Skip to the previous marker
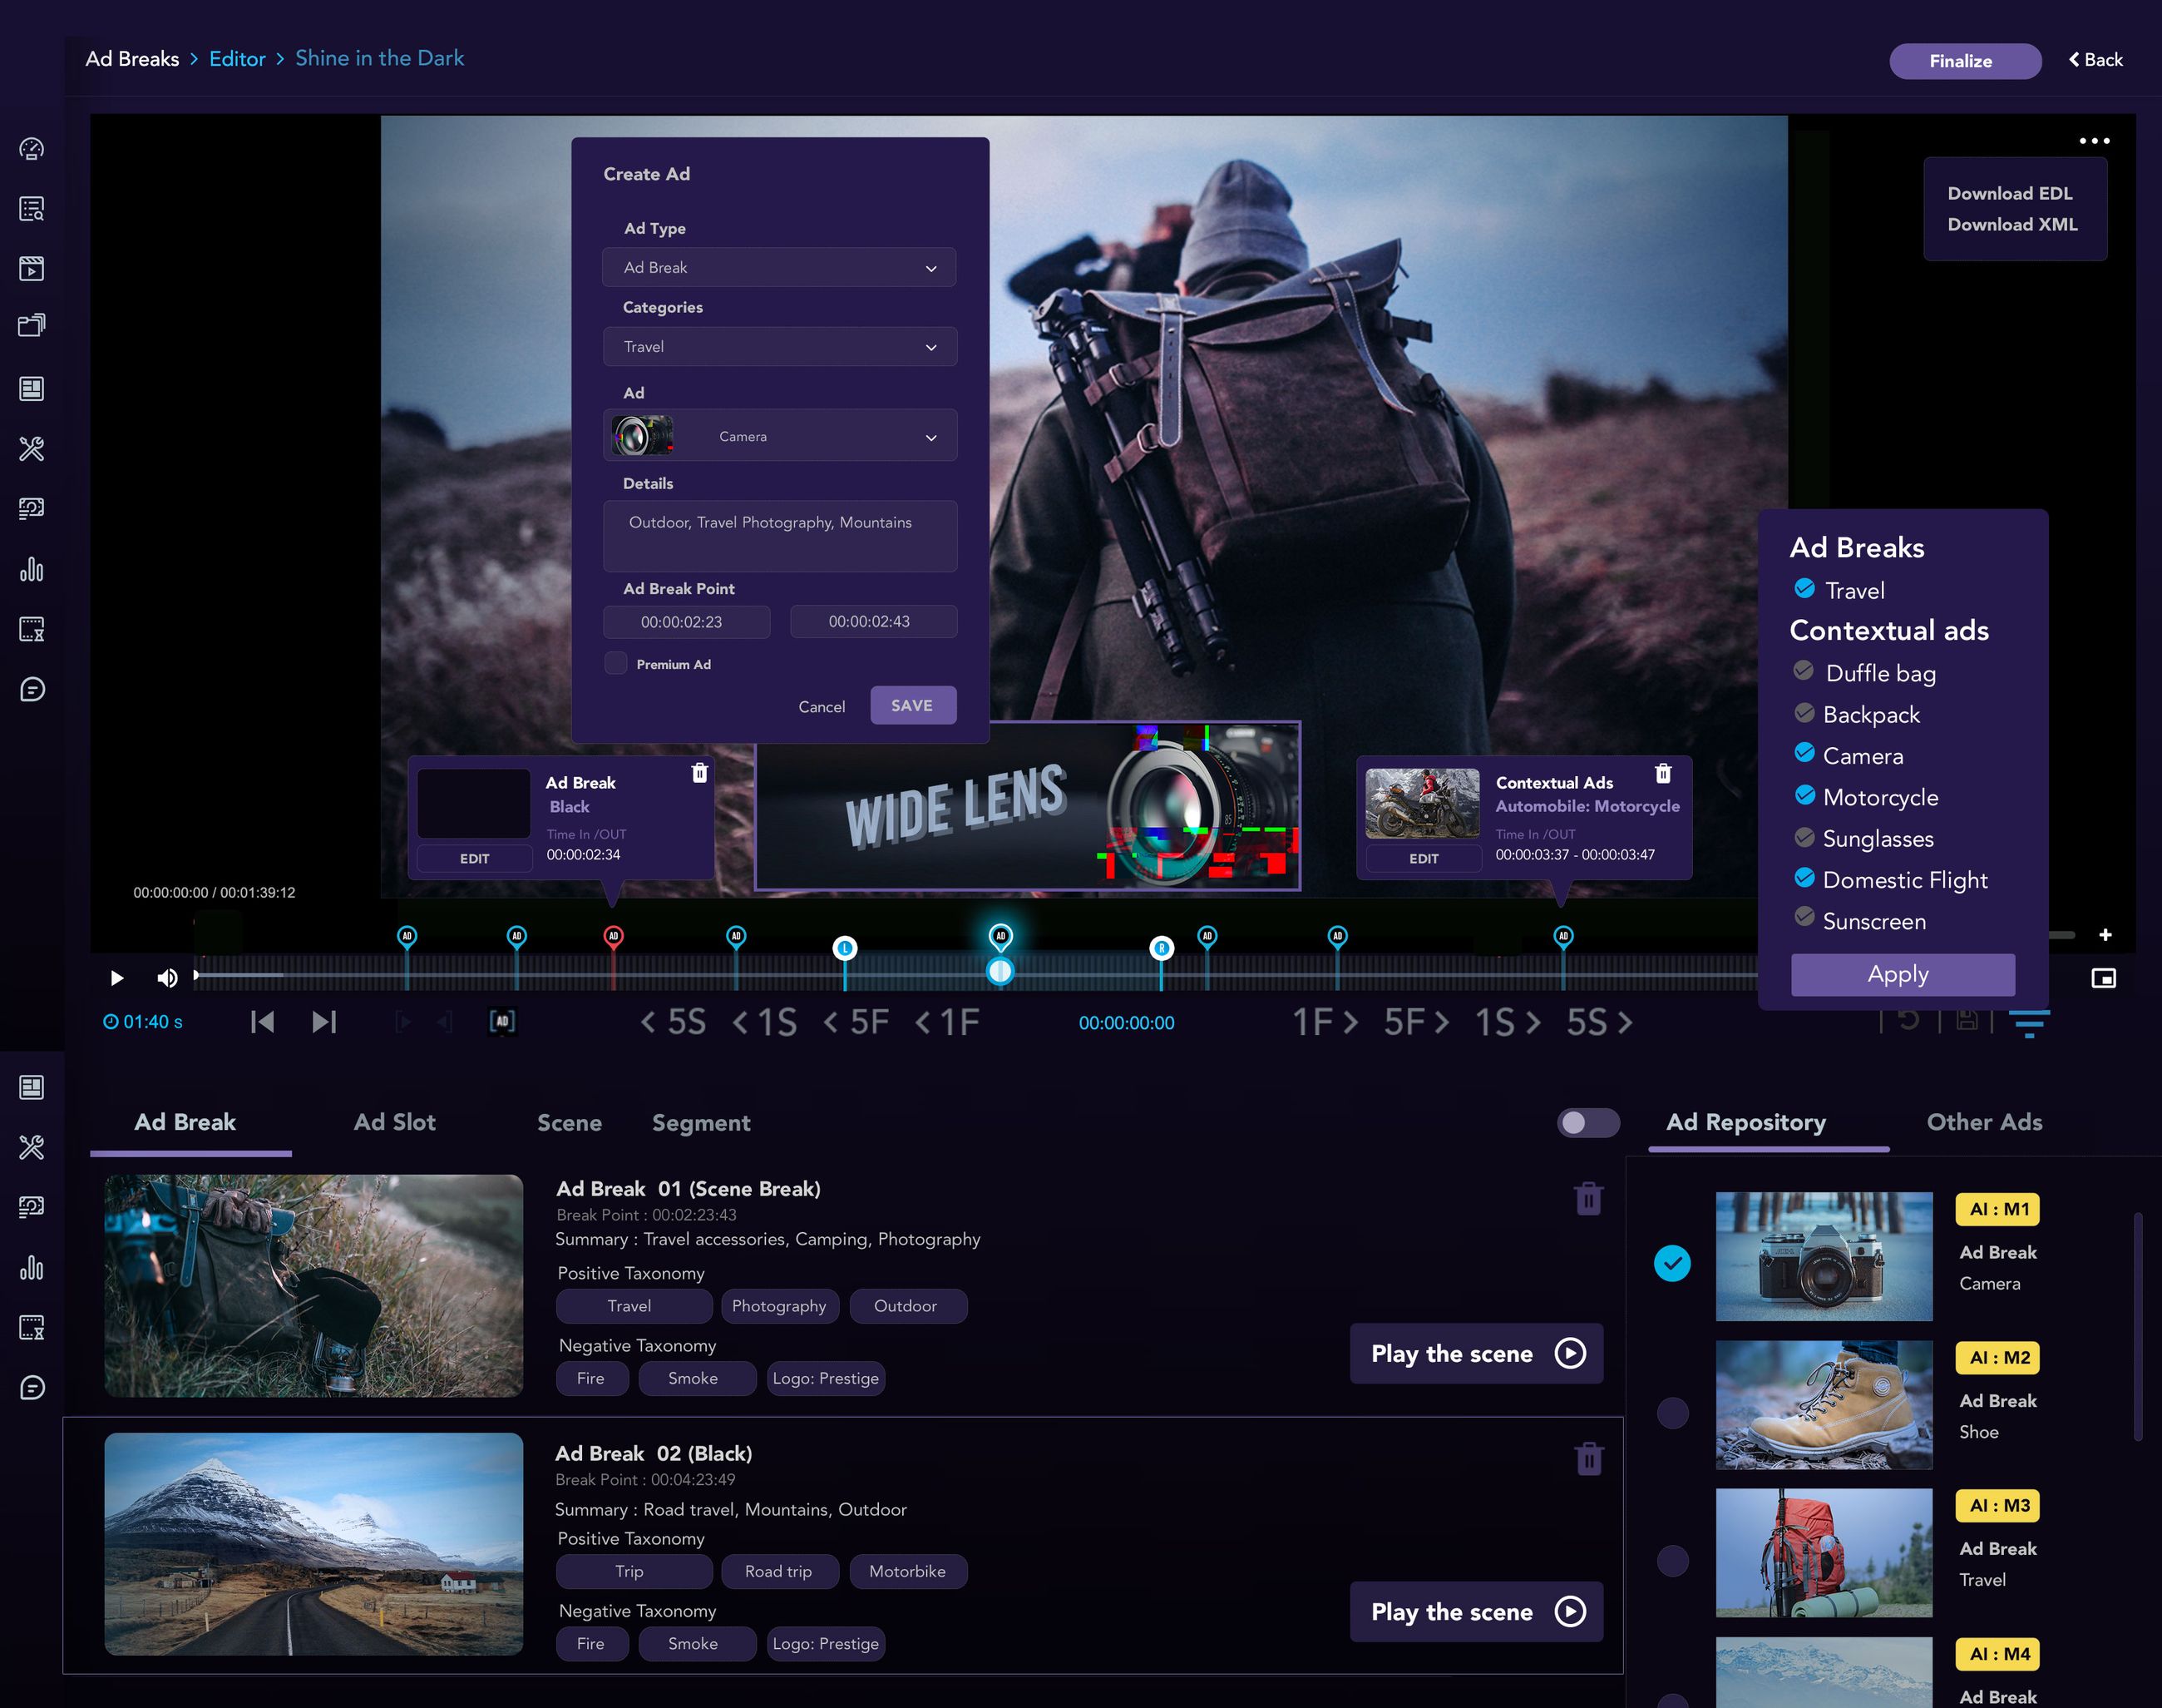 (262, 1022)
